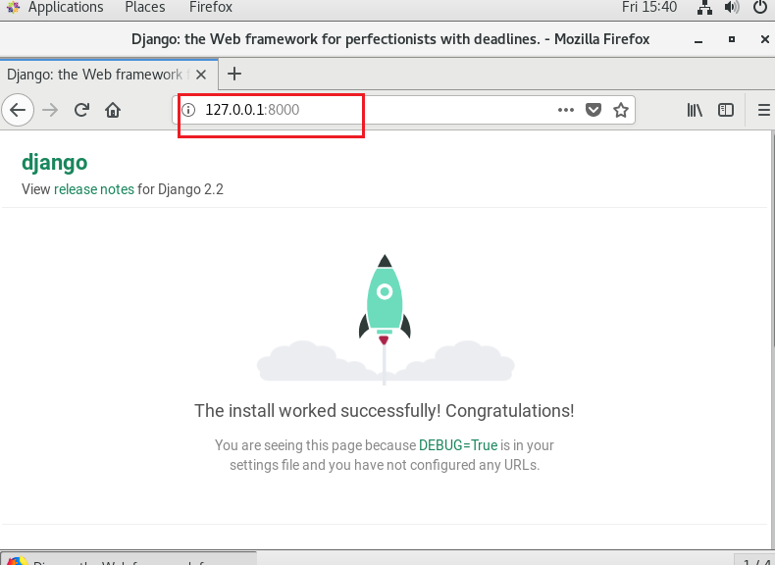Viewport: 775px width, 565px height.
Task: Go back using the Back arrow button
Action: point(18,110)
